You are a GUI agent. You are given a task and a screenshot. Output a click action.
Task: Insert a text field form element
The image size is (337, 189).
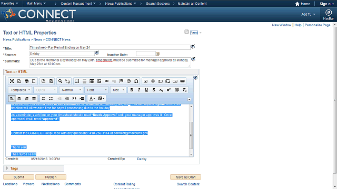click(160, 81)
